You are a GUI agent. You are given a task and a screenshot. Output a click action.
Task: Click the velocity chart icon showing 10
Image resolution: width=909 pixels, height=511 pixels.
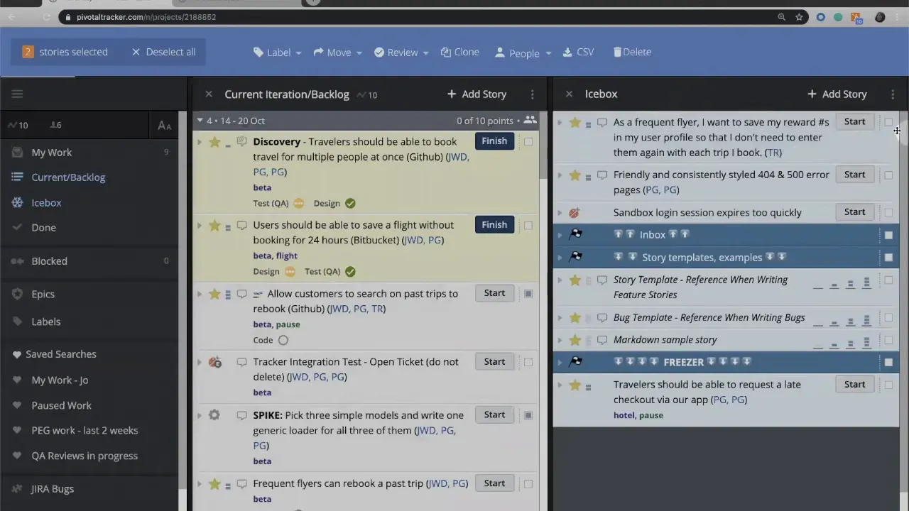point(18,125)
